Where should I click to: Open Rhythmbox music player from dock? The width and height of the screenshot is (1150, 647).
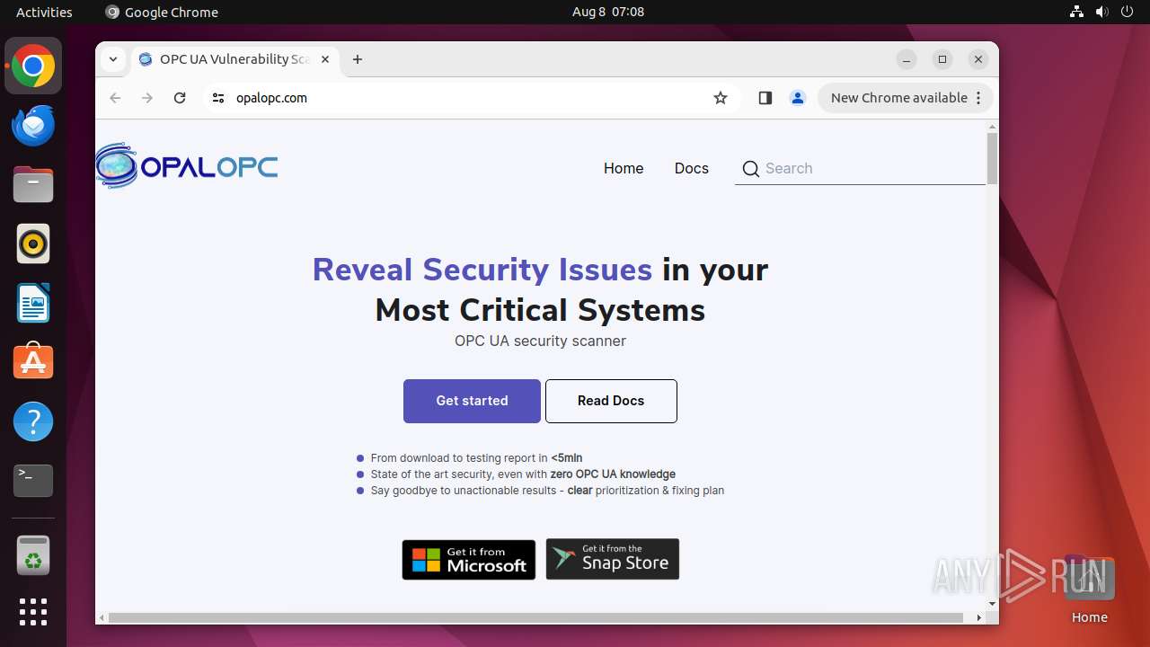click(33, 244)
